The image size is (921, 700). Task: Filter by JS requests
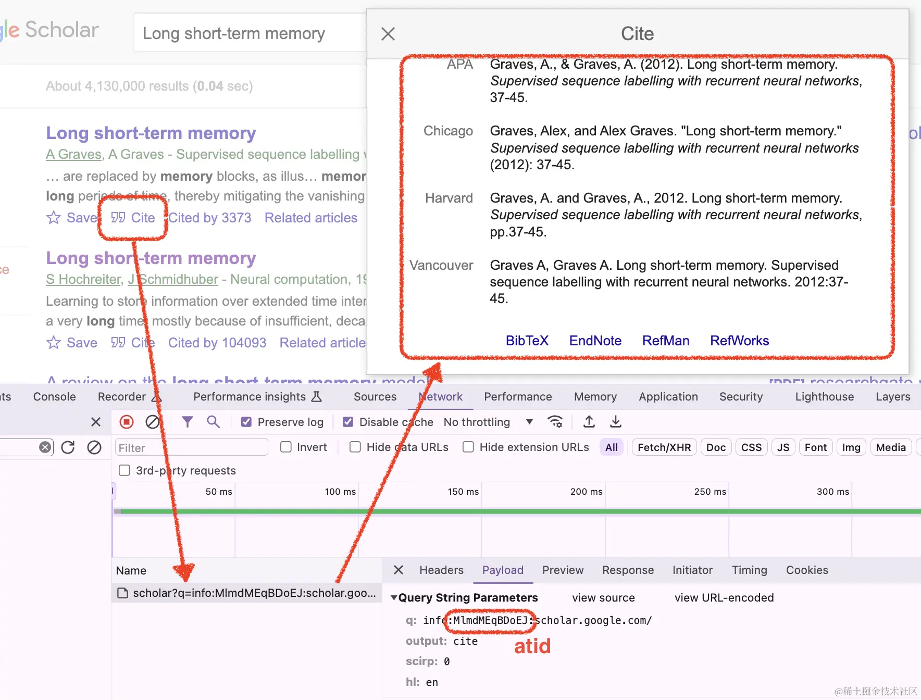[783, 447]
